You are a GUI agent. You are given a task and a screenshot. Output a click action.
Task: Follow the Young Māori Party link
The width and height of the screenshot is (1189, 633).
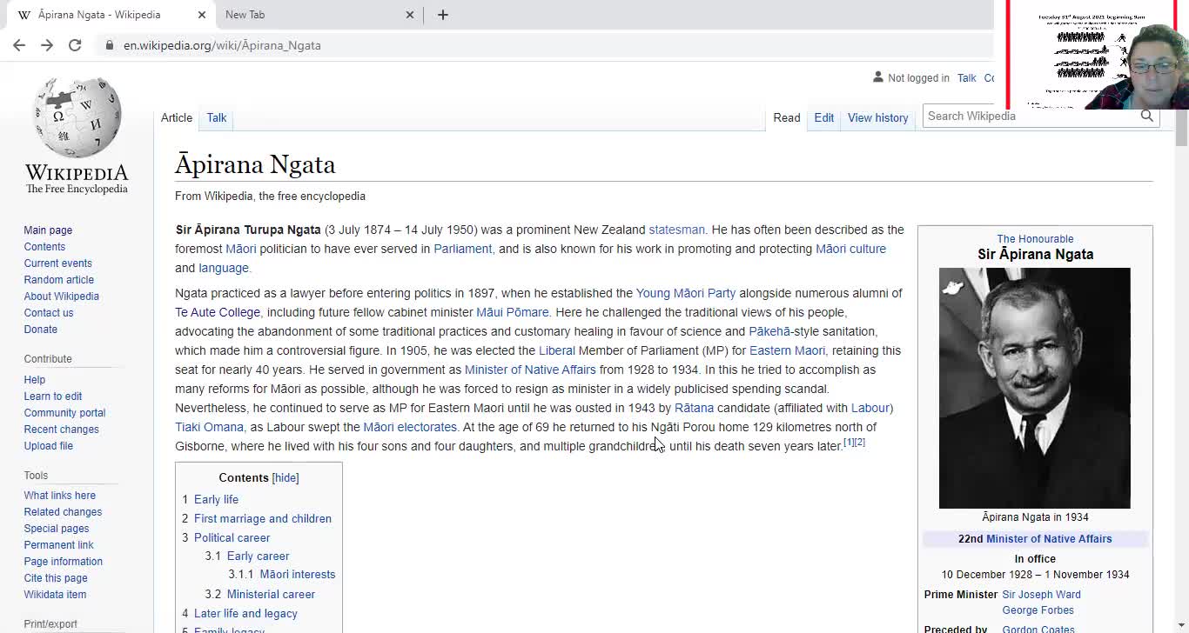click(x=686, y=293)
